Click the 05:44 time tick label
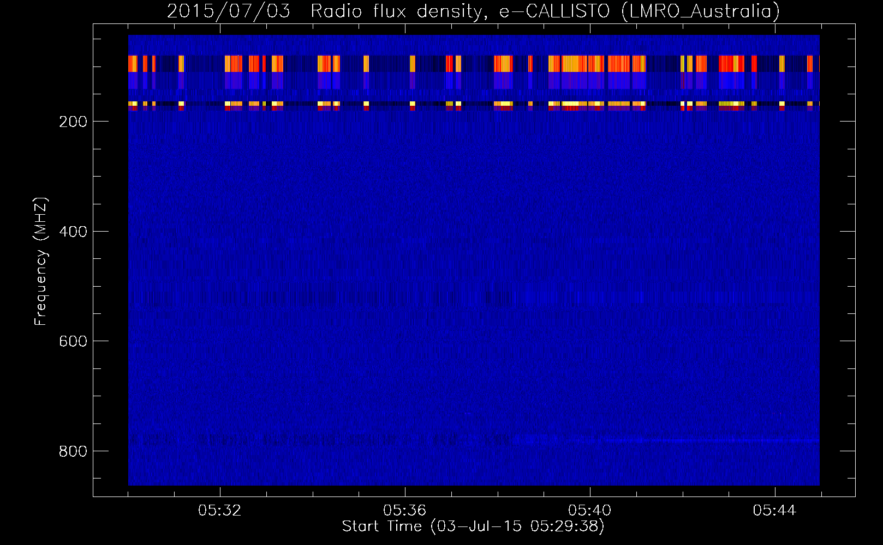 point(774,510)
